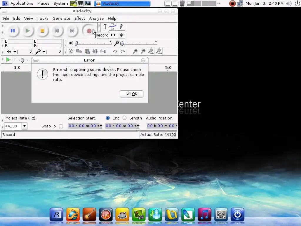Image resolution: width=301 pixels, height=226 pixels.
Task: Click the Cut scissors icon
Action: click(x=71, y=51)
